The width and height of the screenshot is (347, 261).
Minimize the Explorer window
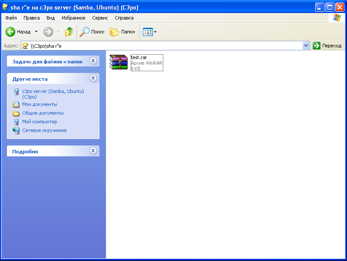tap(319, 7)
